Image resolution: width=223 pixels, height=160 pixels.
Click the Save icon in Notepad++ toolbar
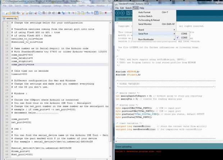click(x=14, y=13)
